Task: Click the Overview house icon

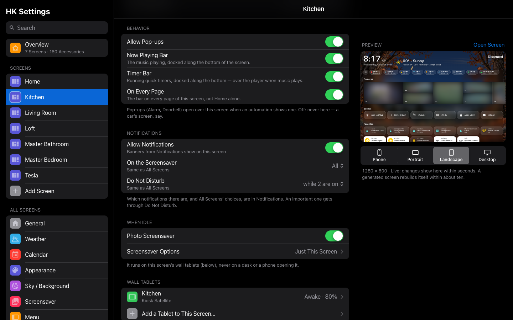Action: point(15,48)
